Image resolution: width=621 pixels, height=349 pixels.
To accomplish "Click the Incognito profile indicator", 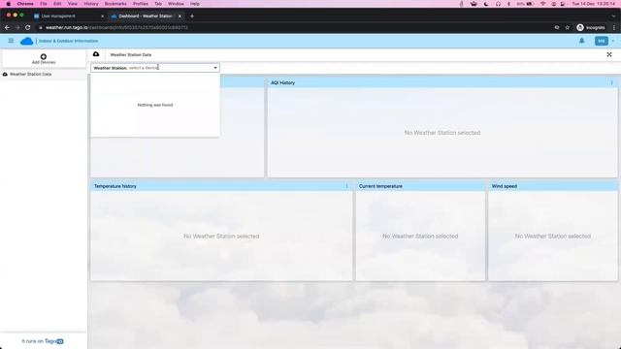I will [591, 27].
